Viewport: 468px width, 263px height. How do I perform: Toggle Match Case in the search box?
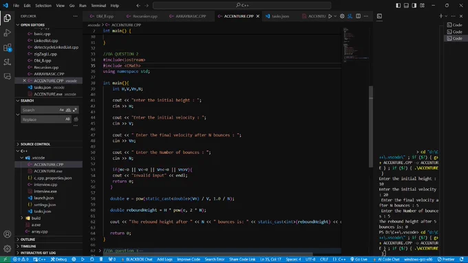(61, 110)
